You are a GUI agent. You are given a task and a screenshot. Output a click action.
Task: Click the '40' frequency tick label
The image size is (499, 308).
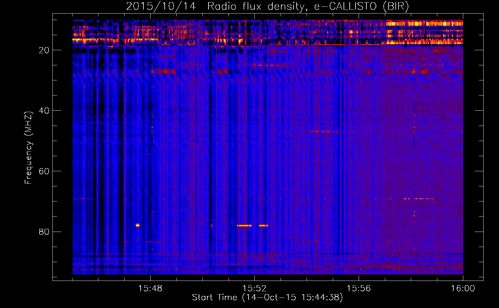tap(44, 111)
